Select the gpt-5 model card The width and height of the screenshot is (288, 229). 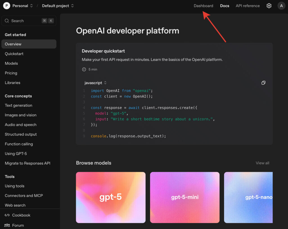click(x=111, y=197)
